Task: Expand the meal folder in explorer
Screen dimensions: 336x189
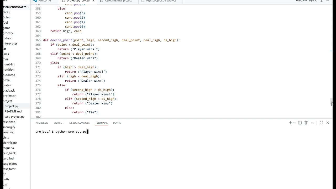Action: (x=7, y=59)
